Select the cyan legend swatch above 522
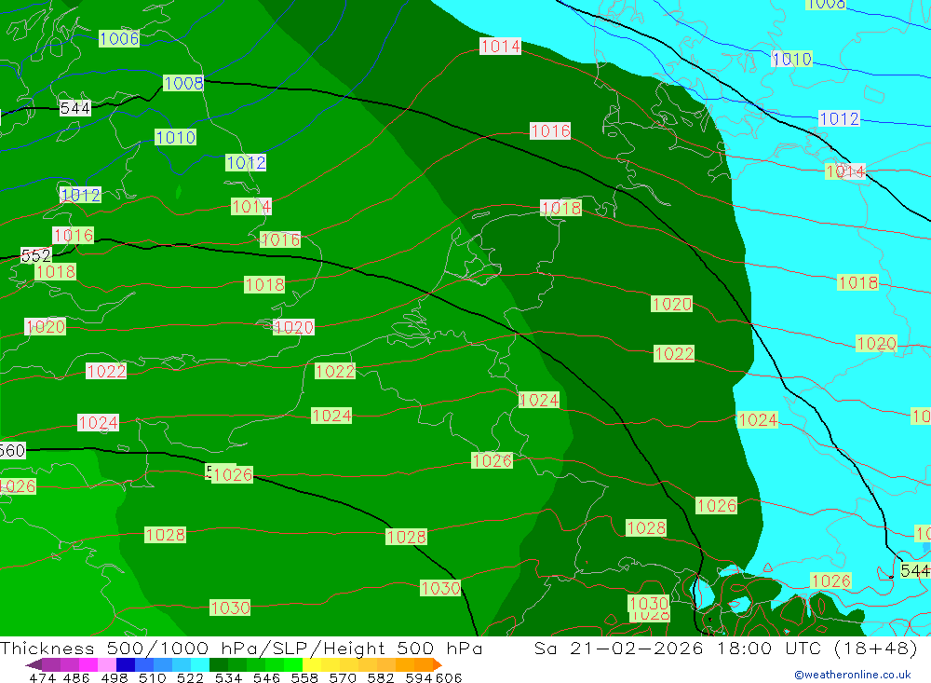The height and width of the screenshot is (683, 931). point(200,664)
